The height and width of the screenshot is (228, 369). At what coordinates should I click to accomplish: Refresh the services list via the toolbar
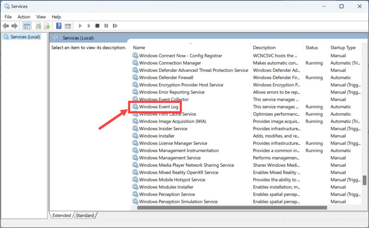(38, 26)
